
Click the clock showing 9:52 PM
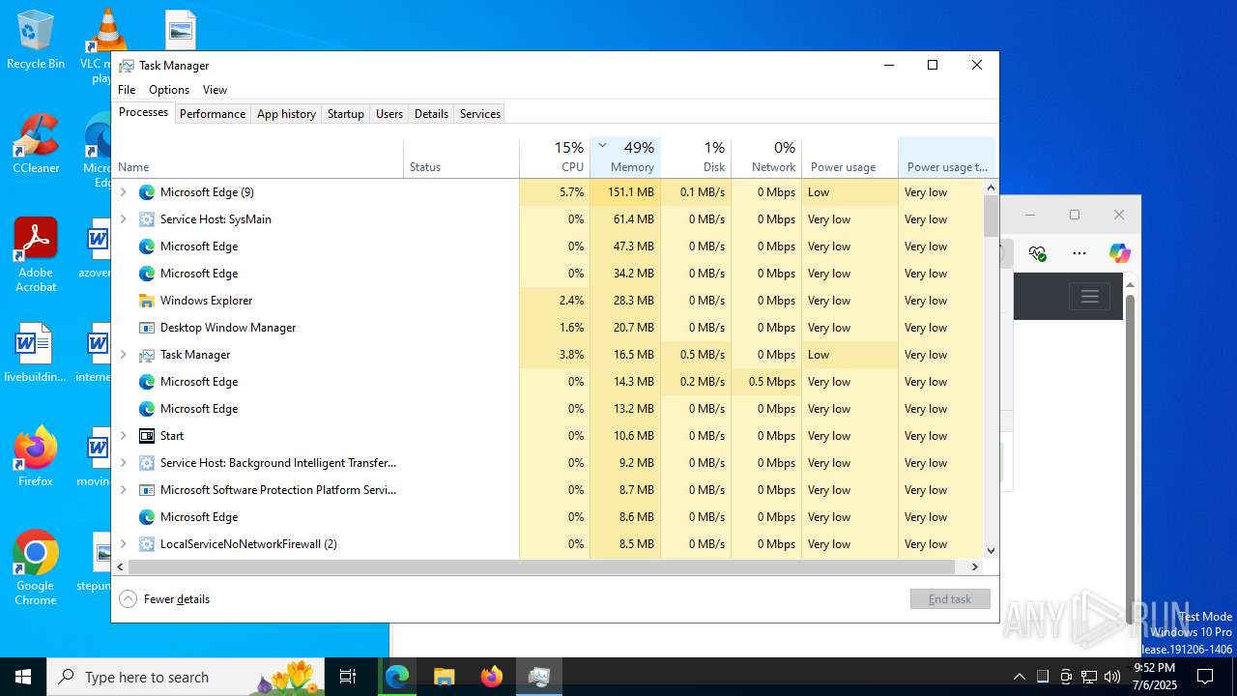pyautogui.click(x=1154, y=668)
